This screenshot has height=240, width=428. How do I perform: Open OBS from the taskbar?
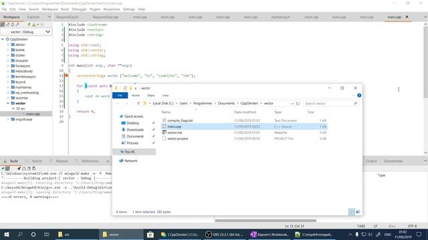coord(224,234)
